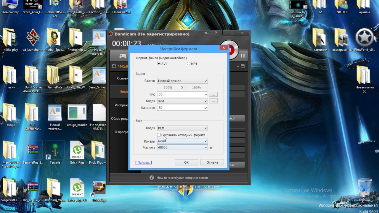Select the песни folder icon
The width and height of the screenshot is (379, 213).
coord(11,78)
